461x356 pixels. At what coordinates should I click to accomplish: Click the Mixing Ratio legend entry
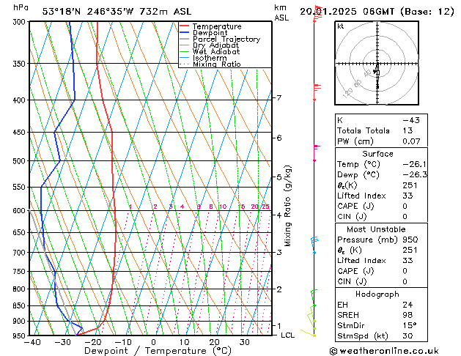pos(216,64)
